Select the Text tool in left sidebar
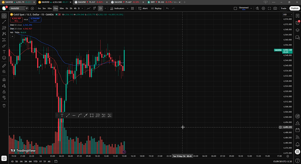 pos(4,52)
